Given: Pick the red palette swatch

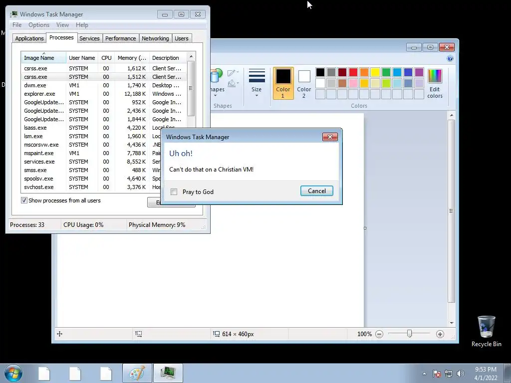Looking at the screenshot, I should (353, 72).
